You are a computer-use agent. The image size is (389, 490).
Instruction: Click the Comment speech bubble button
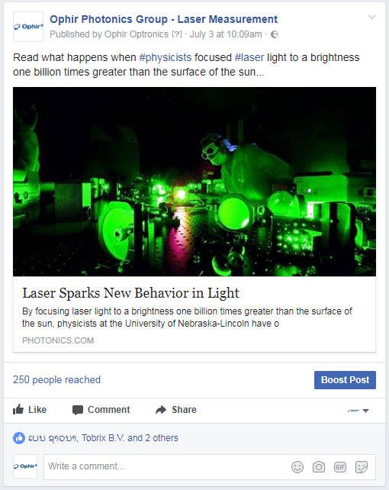click(x=101, y=410)
